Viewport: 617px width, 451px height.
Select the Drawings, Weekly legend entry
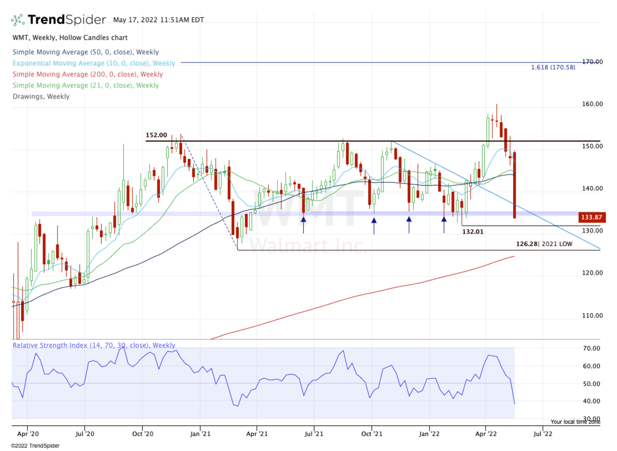pyautogui.click(x=41, y=96)
